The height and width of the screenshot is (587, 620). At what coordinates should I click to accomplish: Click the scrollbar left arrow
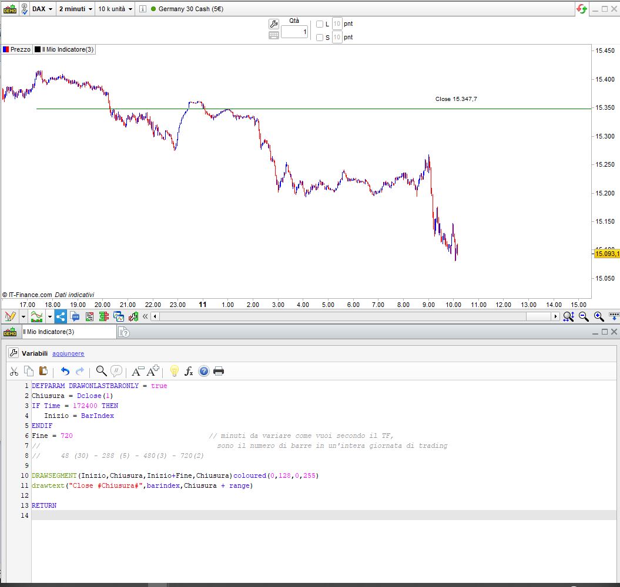pos(155,316)
